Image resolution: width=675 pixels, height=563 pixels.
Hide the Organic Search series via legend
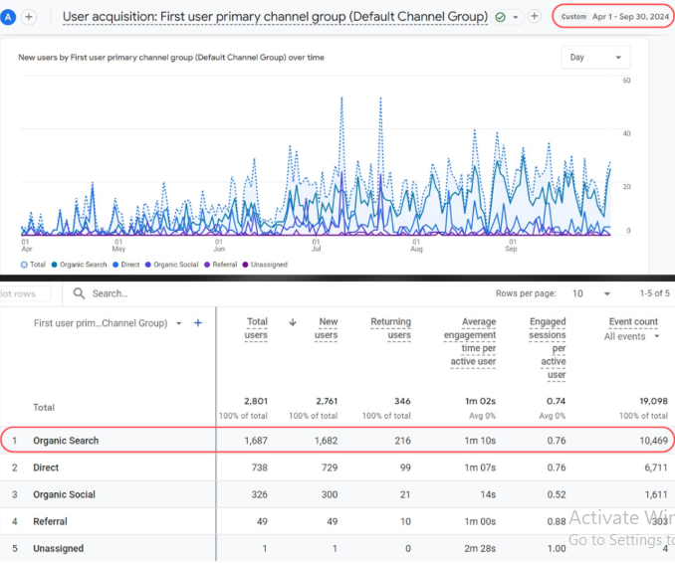[x=81, y=265]
